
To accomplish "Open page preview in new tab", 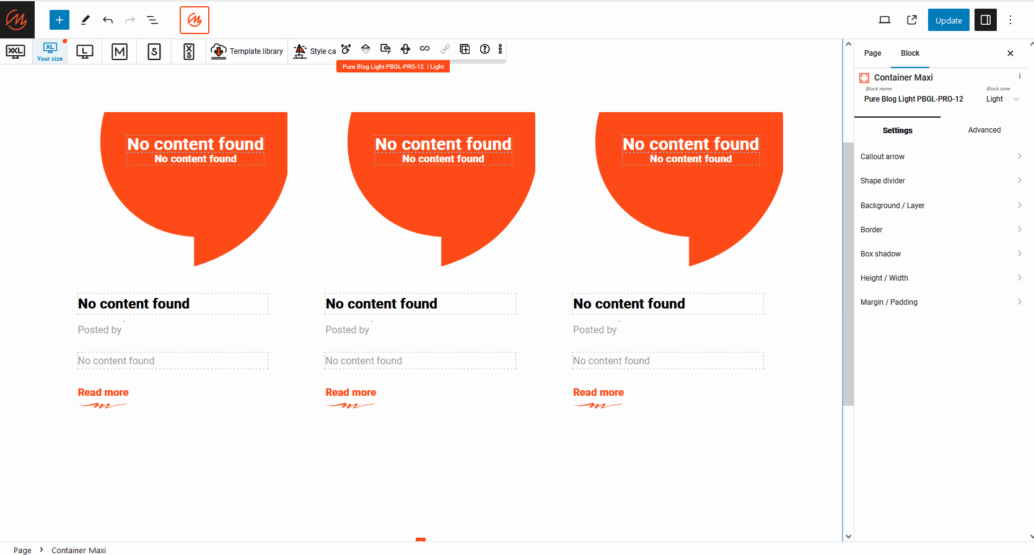I will pos(912,20).
